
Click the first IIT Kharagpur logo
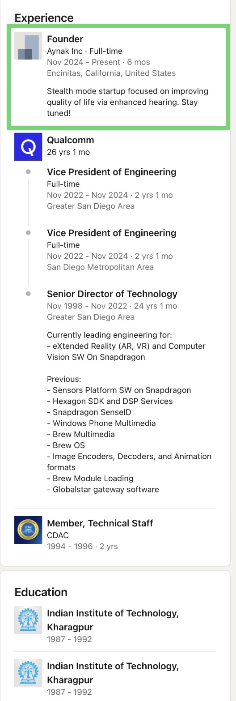28,620
